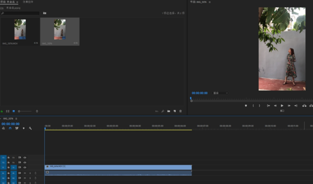Switch project panel to icon view
Image resolution: width=313 pixels, height=184 pixels.
[14, 111]
